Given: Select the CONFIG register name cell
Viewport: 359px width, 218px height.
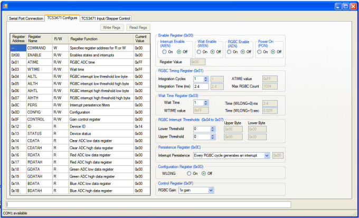Looking at the screenshot, I should (x=40, y=112).
